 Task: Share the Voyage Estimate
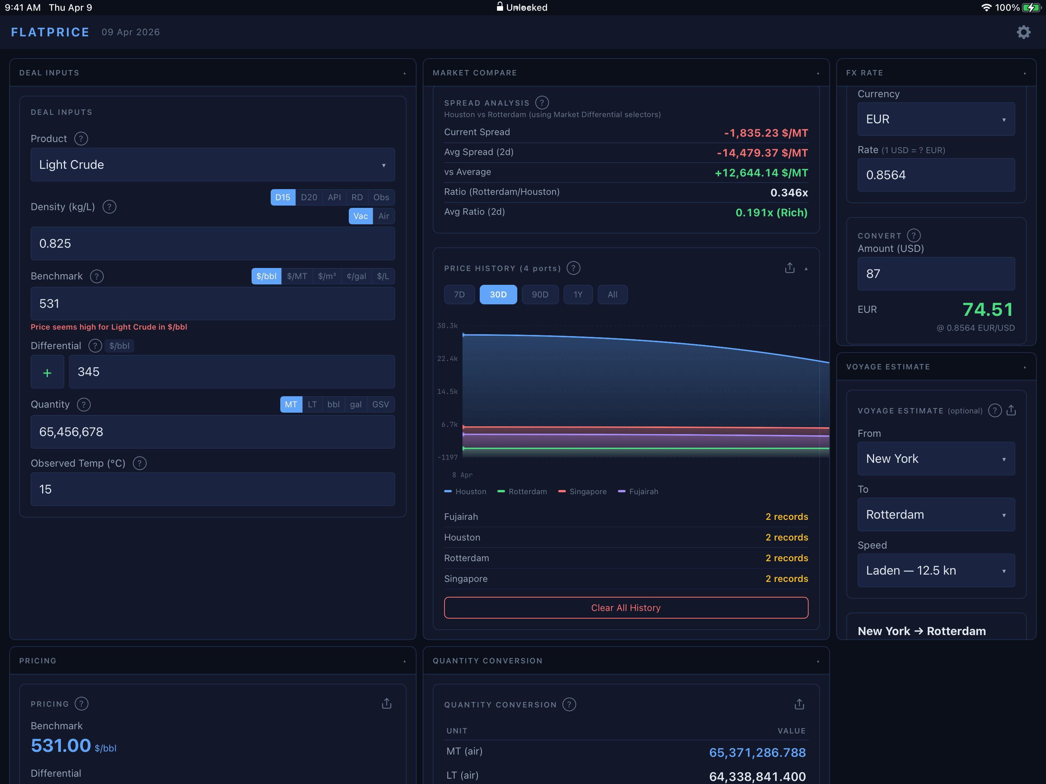click(x=1011, y=410)
